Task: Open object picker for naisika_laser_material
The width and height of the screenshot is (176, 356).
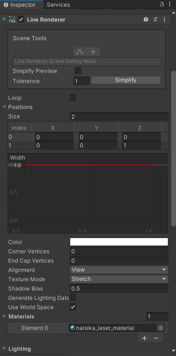Action: 161,328
